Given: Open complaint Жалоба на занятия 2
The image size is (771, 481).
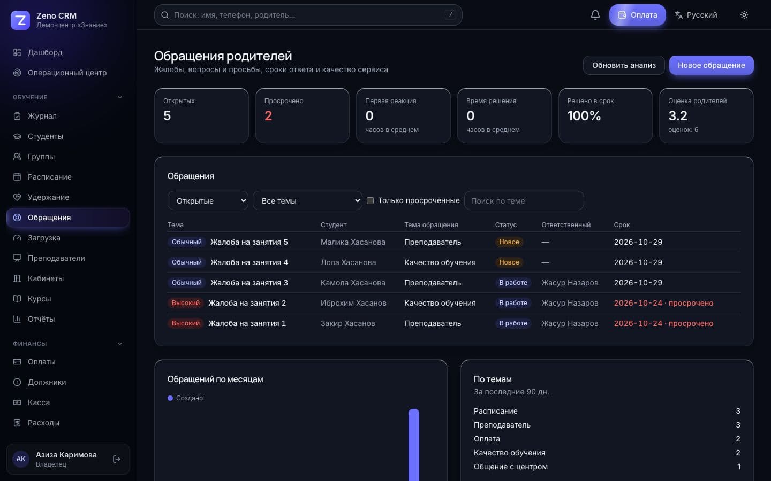Looking at the screenshot, I should 247,303.
